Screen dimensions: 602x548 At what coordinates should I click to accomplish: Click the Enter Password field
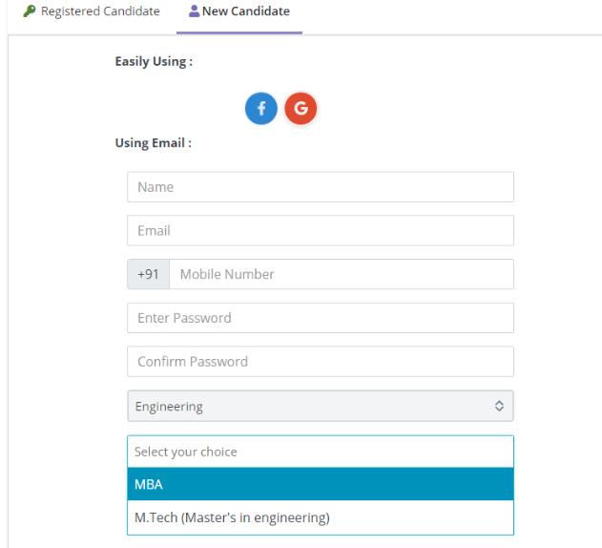tap(320, 318)
